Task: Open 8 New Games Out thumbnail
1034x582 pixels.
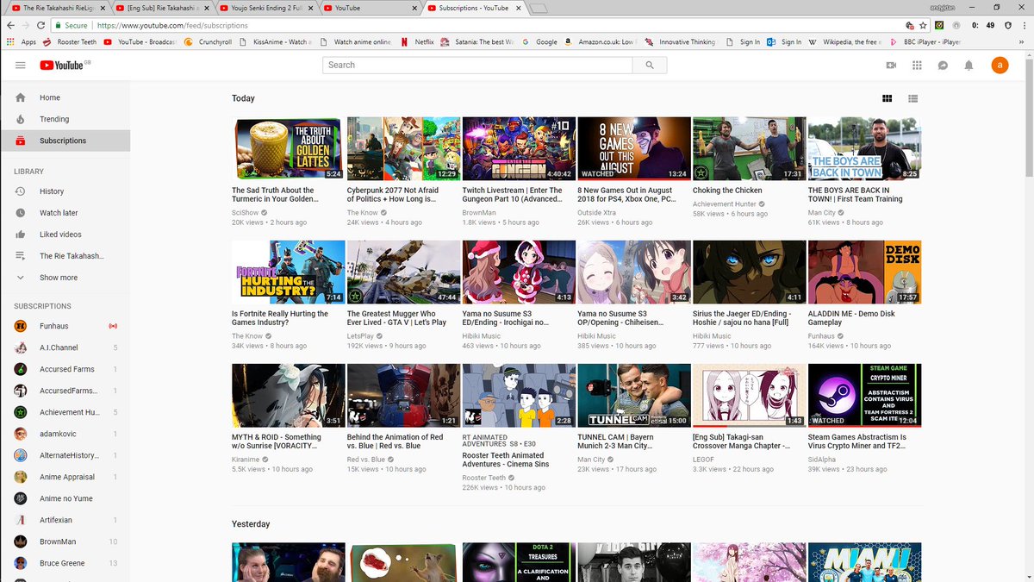Action: (x=633, y=148)
